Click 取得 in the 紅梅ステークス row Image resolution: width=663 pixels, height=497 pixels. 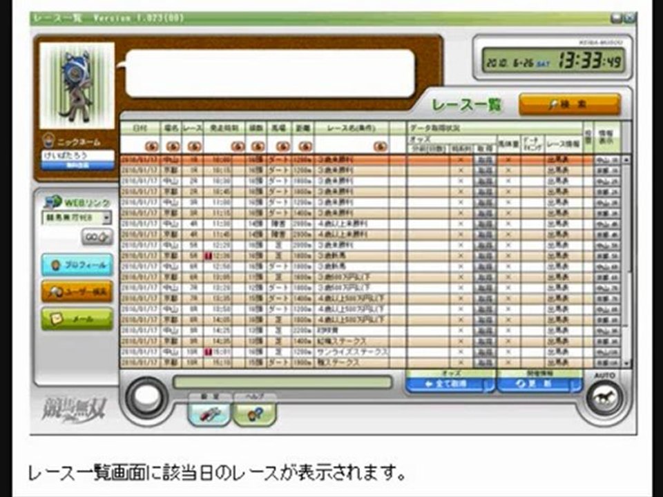485,342
